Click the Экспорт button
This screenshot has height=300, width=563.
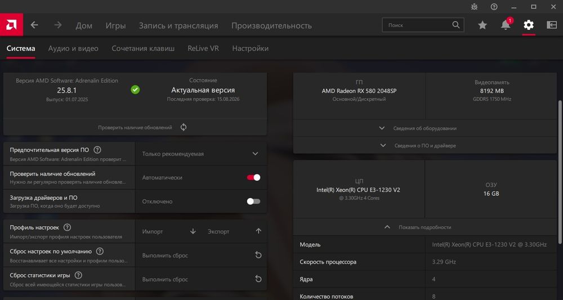coord(218,232)
